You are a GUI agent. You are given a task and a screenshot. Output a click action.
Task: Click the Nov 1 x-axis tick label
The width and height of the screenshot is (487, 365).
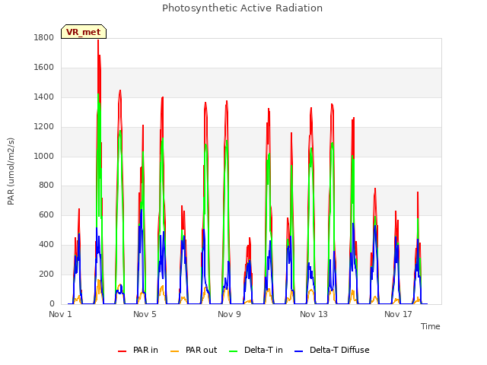pos(60,314)
